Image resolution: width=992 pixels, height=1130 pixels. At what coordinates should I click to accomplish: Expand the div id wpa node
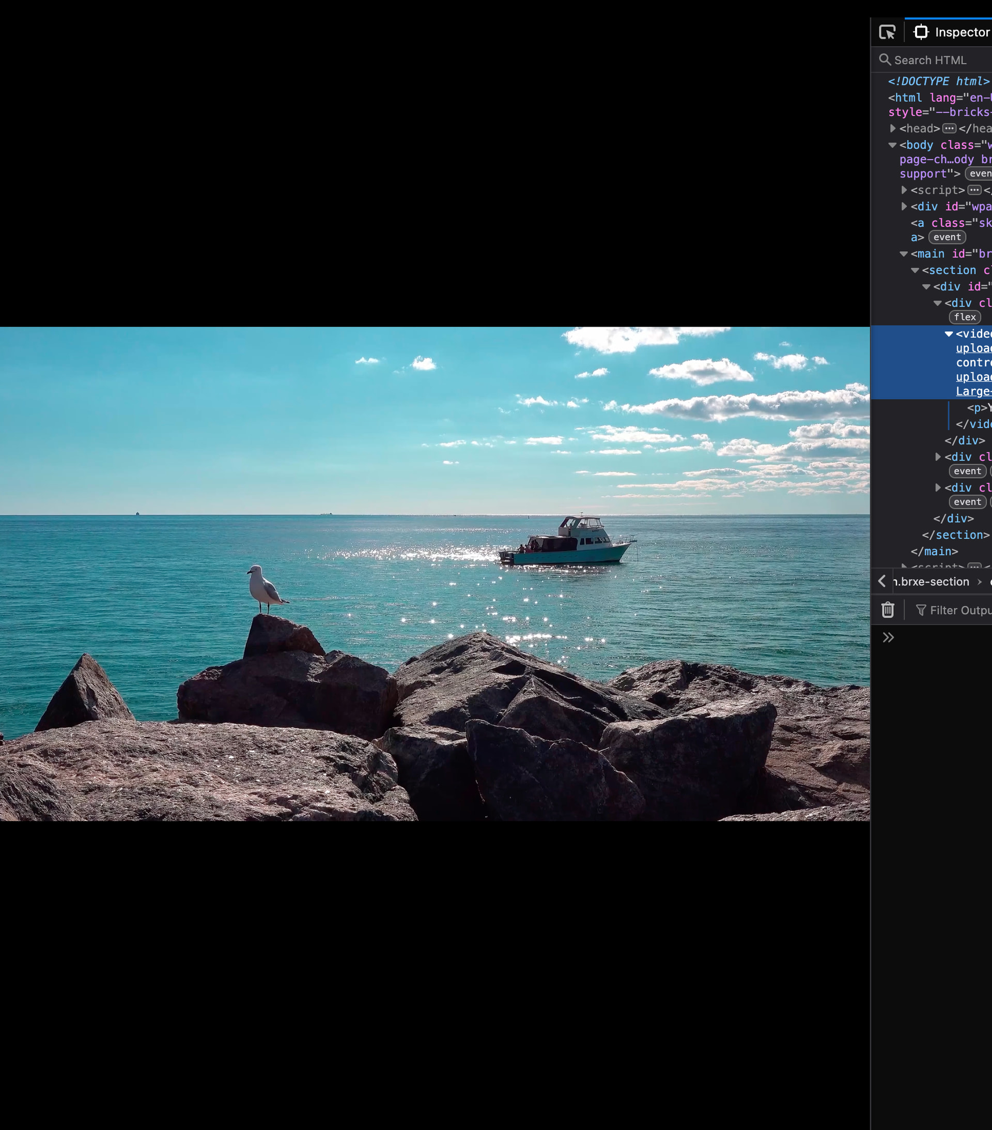coord(904,206)
